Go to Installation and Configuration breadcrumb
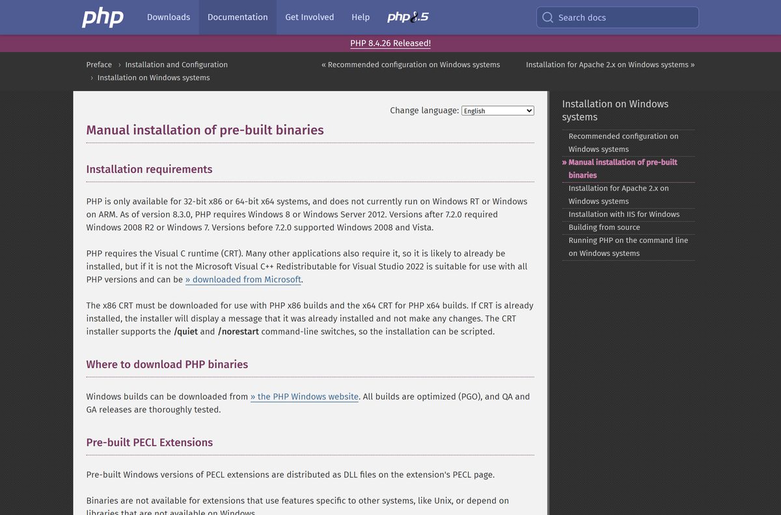The width and height of the screenshot is (781, 515). 176,64
